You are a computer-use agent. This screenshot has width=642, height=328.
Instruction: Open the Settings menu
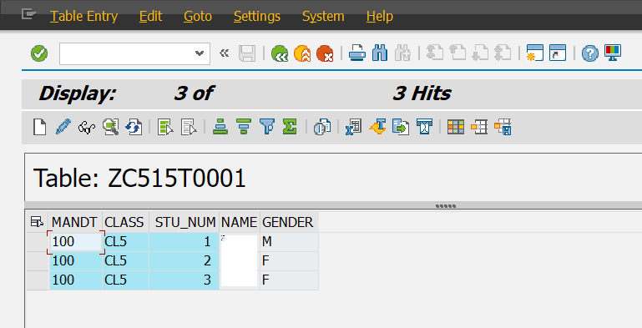(x=257, y=17)
